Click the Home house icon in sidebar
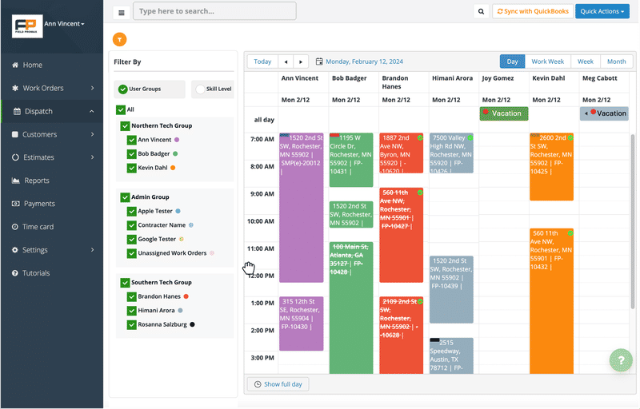640x409 pixels. tap(15, 65)
